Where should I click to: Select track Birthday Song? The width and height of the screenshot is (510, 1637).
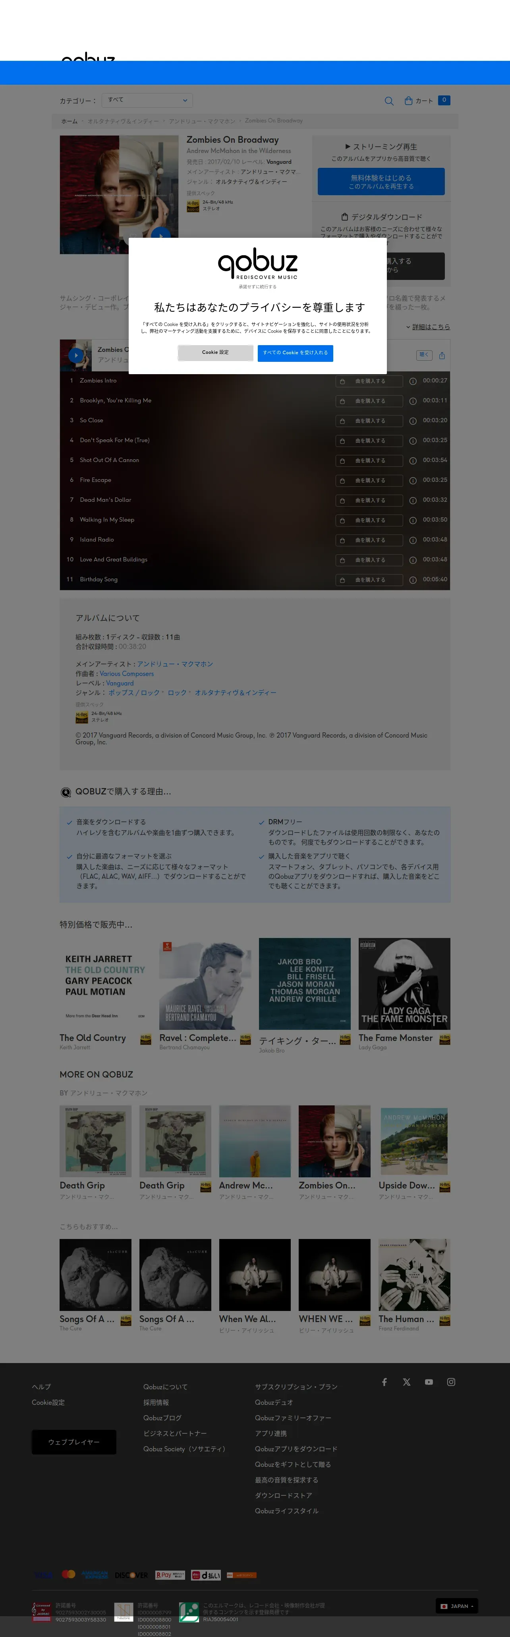(x=99, y=580)
